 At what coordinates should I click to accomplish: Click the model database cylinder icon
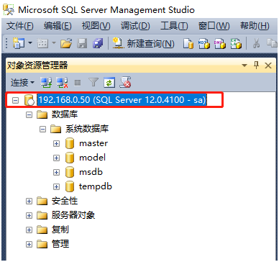[x=70, y=158]
